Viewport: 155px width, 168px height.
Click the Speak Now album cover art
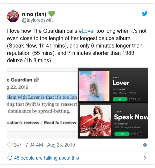click(x=95, y=120)
